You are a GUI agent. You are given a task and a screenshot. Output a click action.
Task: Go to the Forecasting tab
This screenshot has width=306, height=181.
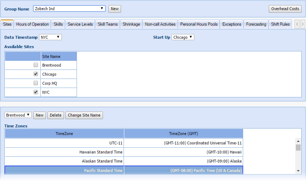click(x=256, y=24)
